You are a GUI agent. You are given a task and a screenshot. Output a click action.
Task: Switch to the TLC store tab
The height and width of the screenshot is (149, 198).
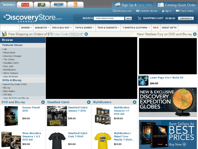pos(25,5)
